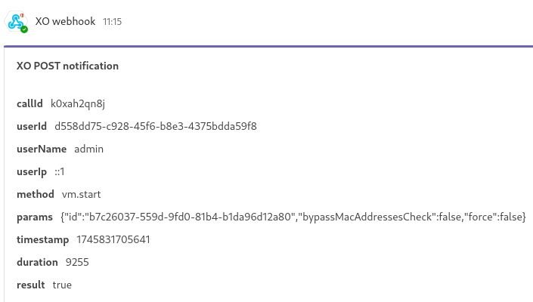Viewport: 533px width, 302px height.
Task: Click the result value true
Action: [x=62, y=285]
